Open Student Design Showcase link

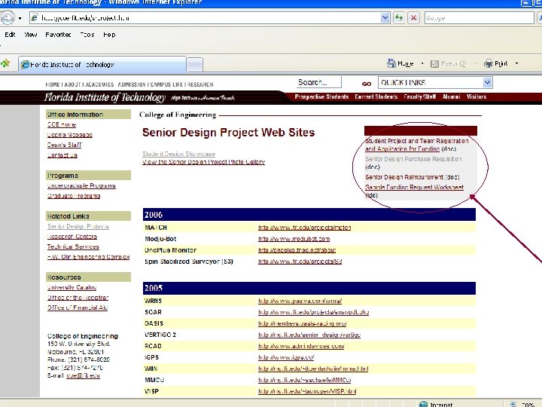click(178, 154)
